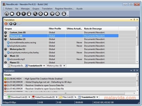The width and height of the screenshot is (142, 106).
Task: Sort by the Filter Profile column header
Action: tap(56, 29)
